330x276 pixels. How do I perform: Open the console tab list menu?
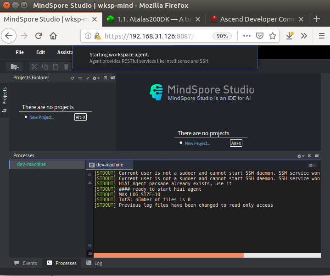click(312, 166)
